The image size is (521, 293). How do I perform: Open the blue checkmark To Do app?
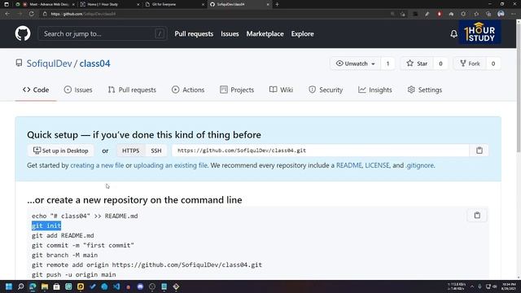[92, 286]
